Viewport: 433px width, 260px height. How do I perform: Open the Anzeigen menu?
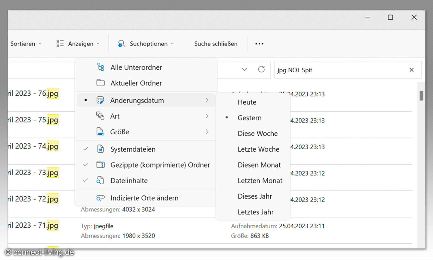click(x=80, y=44)
